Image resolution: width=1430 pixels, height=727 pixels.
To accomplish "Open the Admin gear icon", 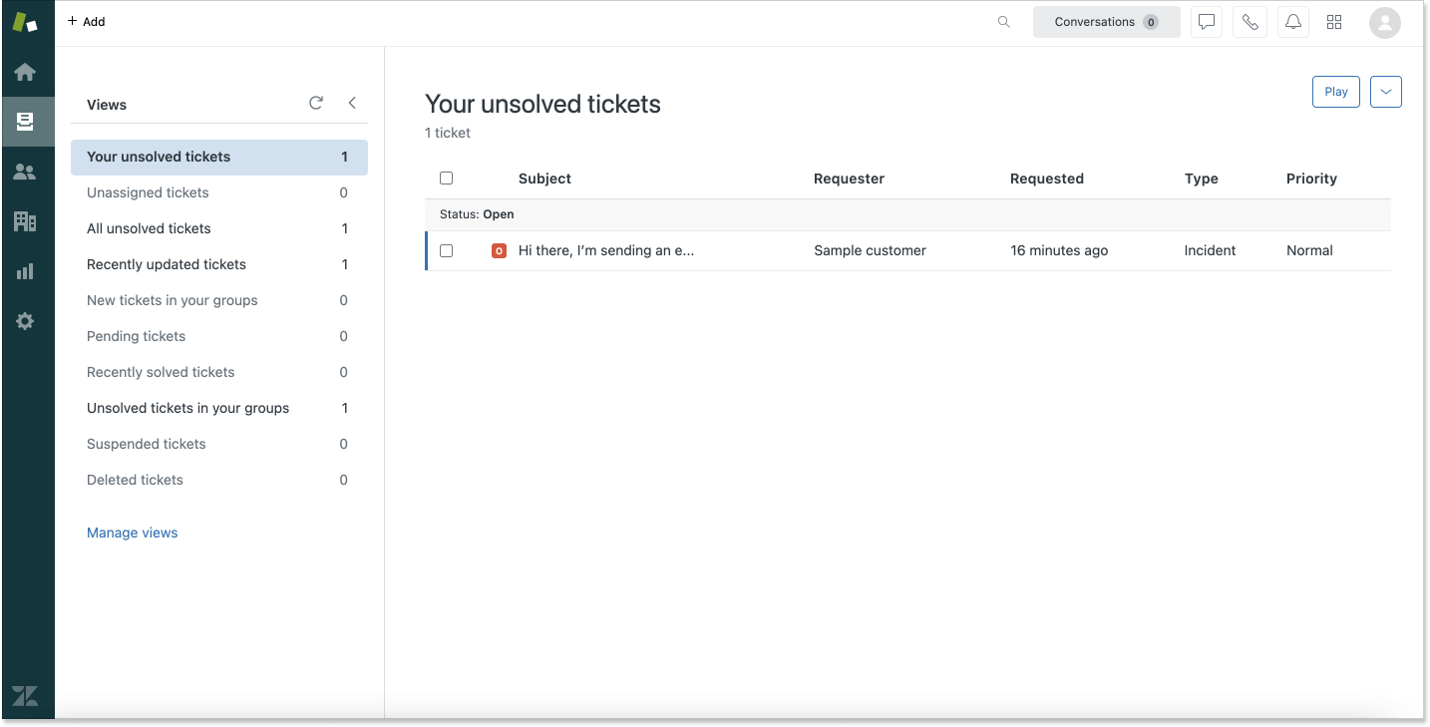I will [25, 321].
